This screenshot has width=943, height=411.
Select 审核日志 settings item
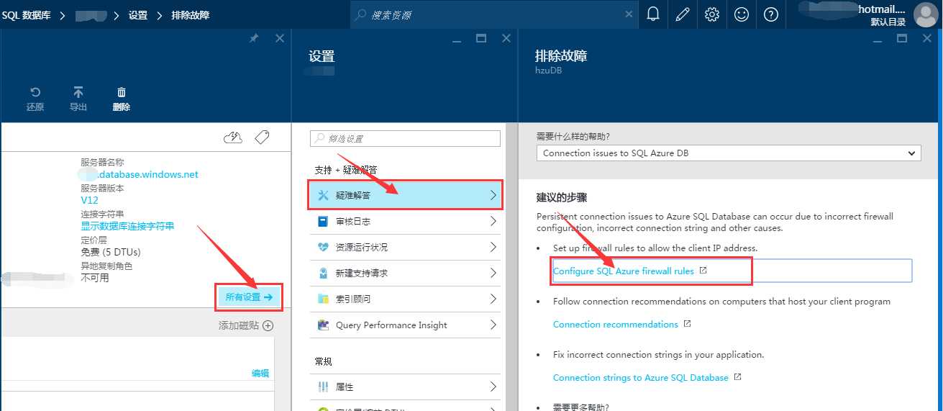(405, 222)
